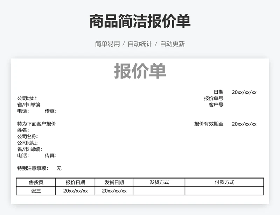Click the 售货员 table header
This screenshot has height=215, width=280.
[x=36, y=182]
